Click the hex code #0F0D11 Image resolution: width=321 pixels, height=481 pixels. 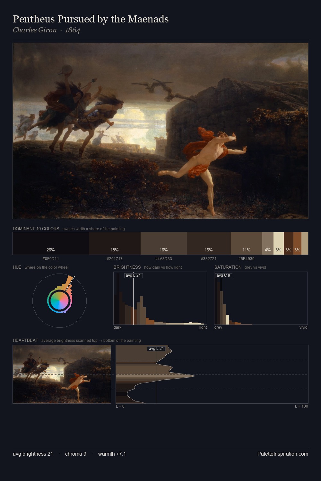[51, 258]
